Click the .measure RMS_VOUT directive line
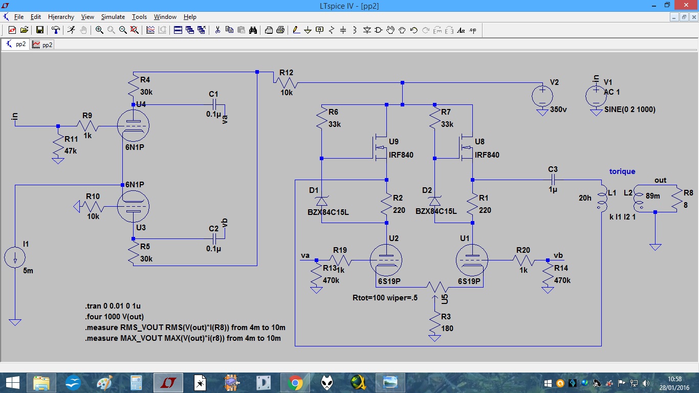699x393 pixels. pyautogui.click(x=185, y=327)
